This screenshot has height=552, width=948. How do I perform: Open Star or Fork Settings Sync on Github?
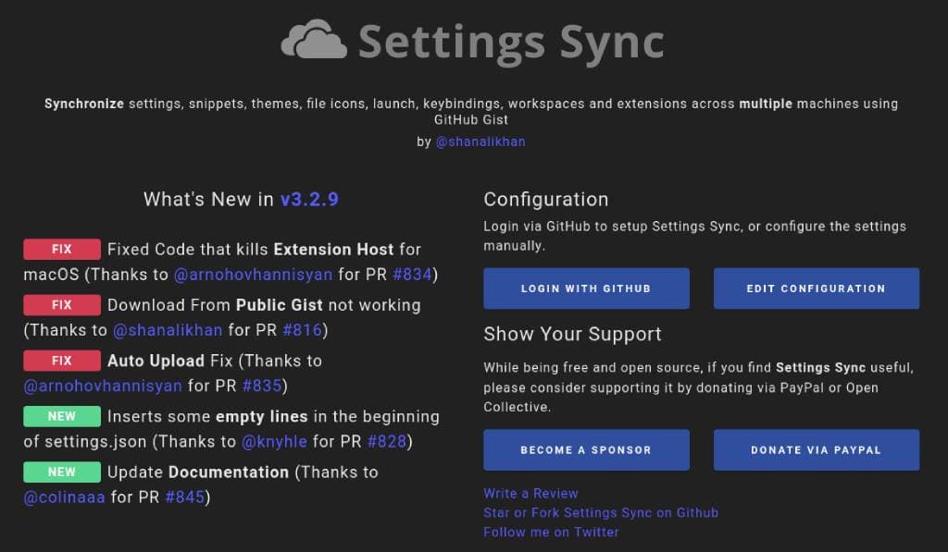[x=601, y=513]
